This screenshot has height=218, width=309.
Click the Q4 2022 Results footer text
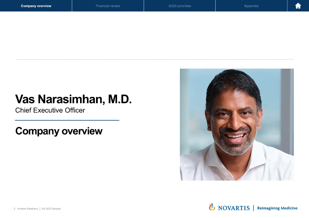coord(51,209)
